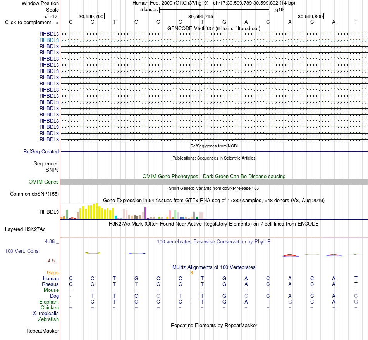Click the olive outlined PhyloP conservation mark
368x340 pixels.
click(93, 253)
